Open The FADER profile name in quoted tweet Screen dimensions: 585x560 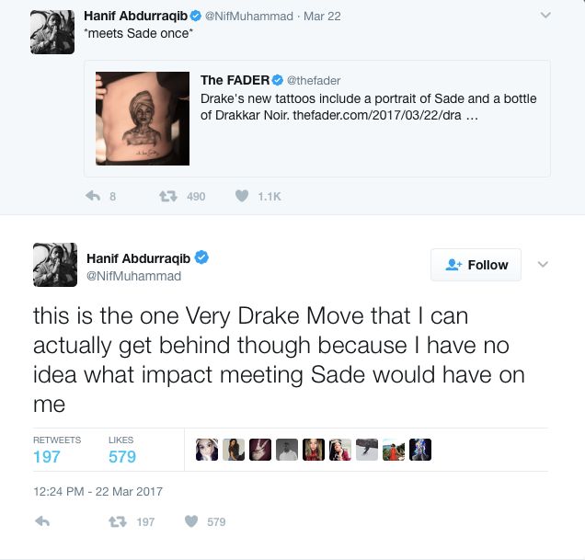coord(235,81)
